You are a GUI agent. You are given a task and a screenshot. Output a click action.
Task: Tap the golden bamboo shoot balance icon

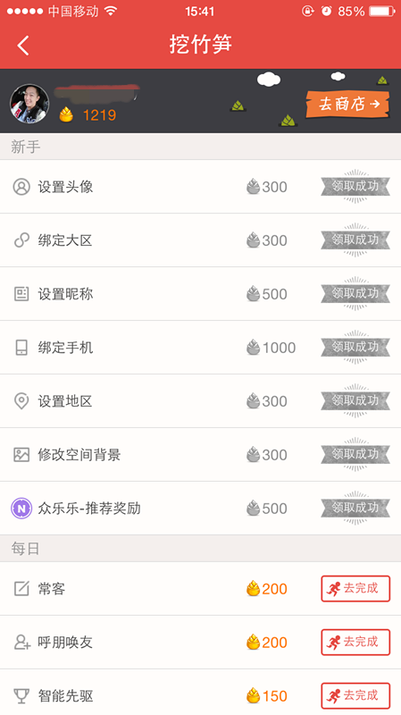coord(66,114)
